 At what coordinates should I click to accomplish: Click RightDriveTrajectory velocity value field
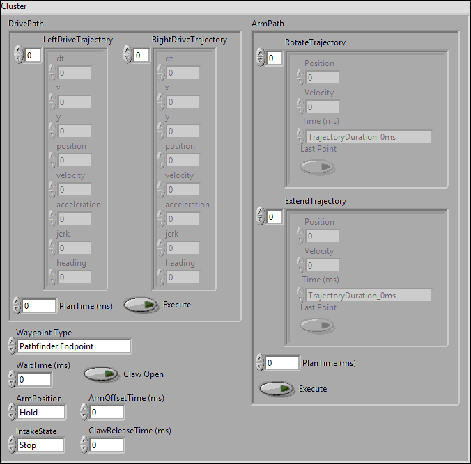(183, 189)
